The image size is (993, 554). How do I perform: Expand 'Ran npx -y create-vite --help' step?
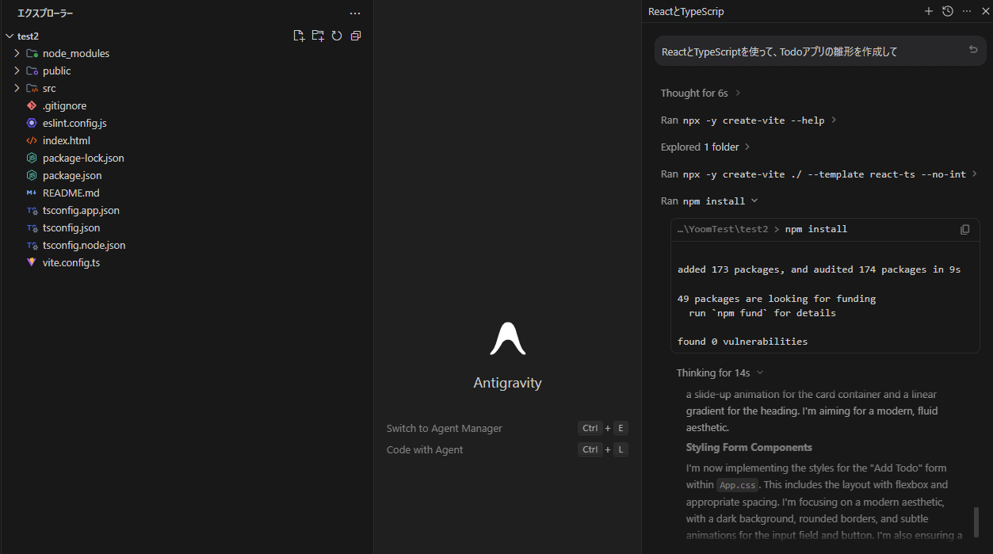(749, 120)
